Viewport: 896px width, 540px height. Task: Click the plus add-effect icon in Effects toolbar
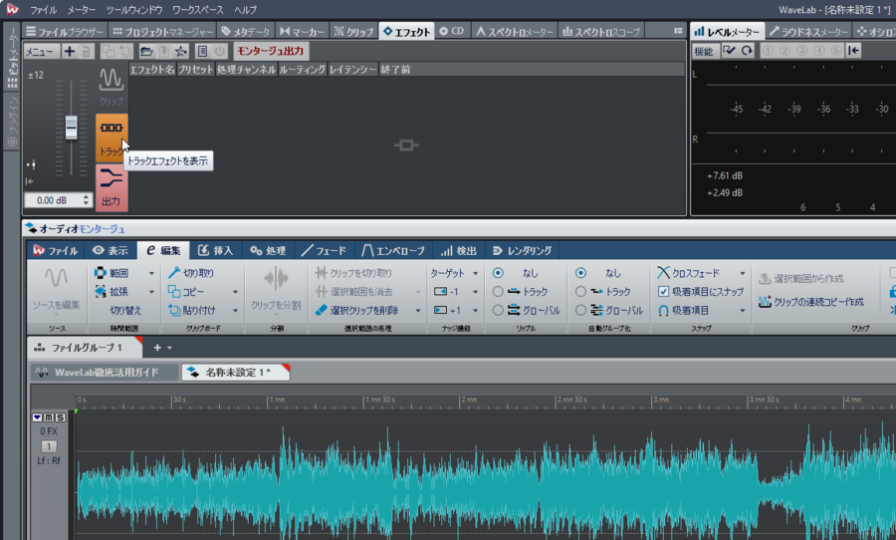(x=69, y=52)
